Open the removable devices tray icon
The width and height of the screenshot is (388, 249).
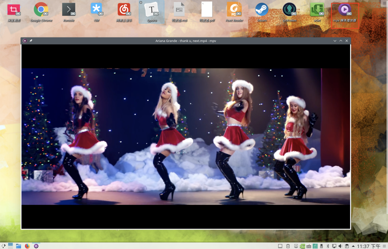pyautogui.click(x=321, y=246)
